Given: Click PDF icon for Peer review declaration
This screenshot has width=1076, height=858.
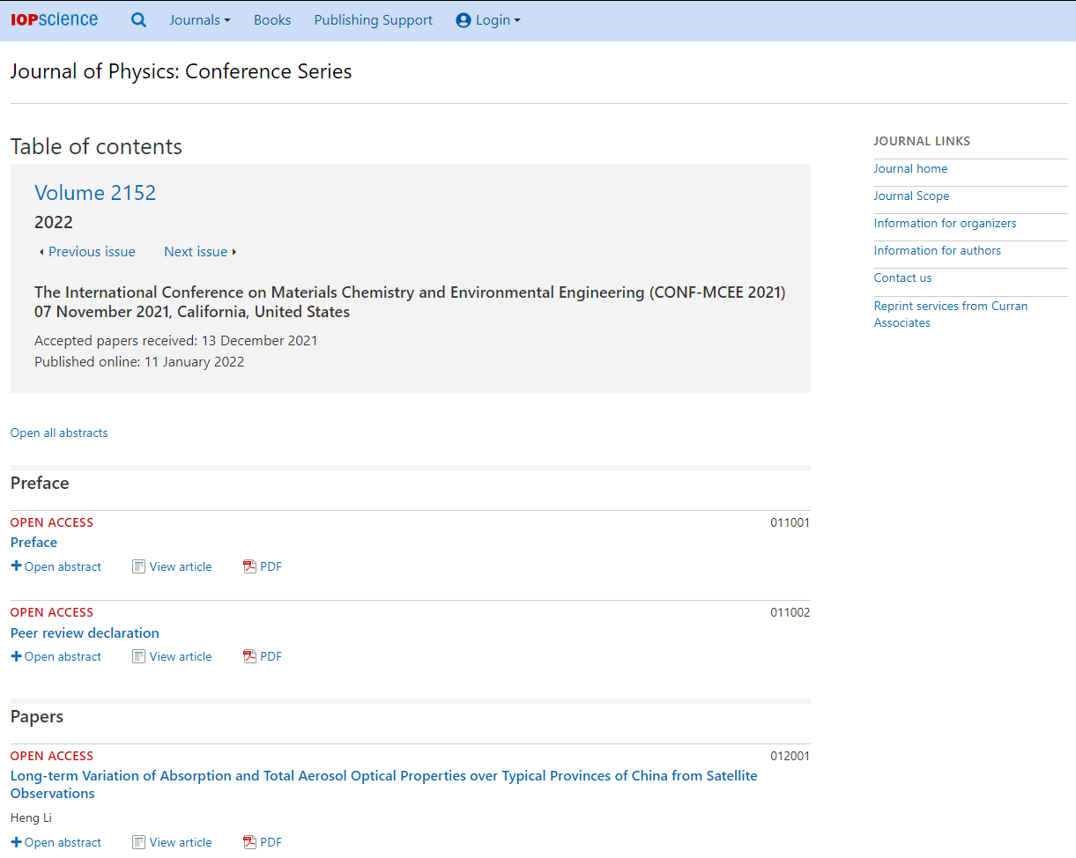Looking at the screenshot, I should (x=249, y=656).
